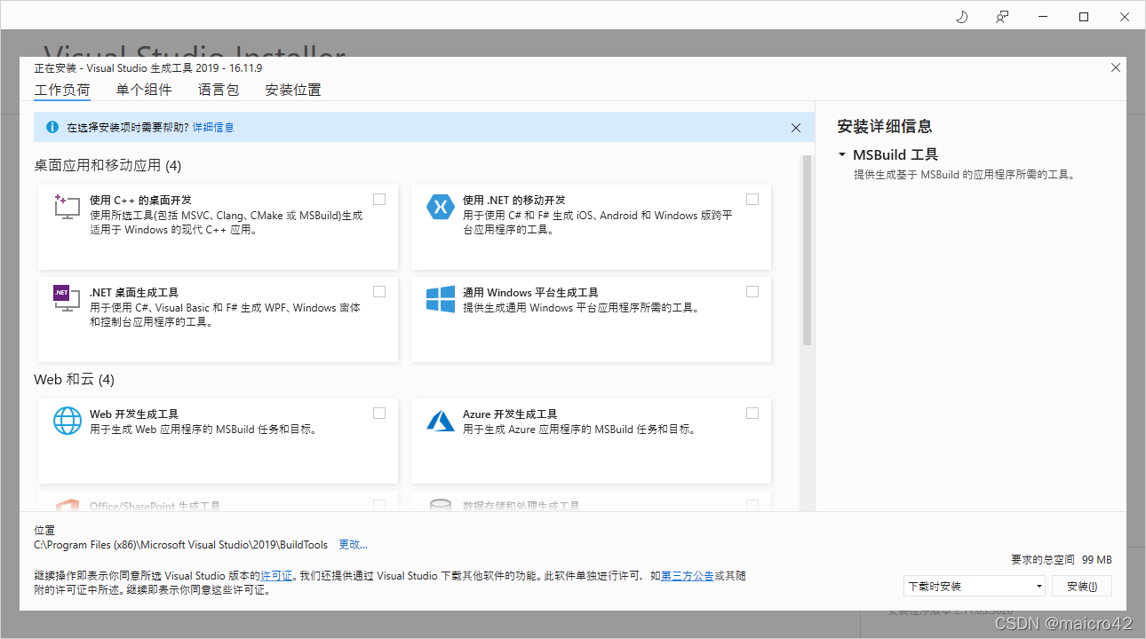Screen dimensions: 1146x639
Task: Click the Web 开发生成工具 title
Action: (134, 414)
